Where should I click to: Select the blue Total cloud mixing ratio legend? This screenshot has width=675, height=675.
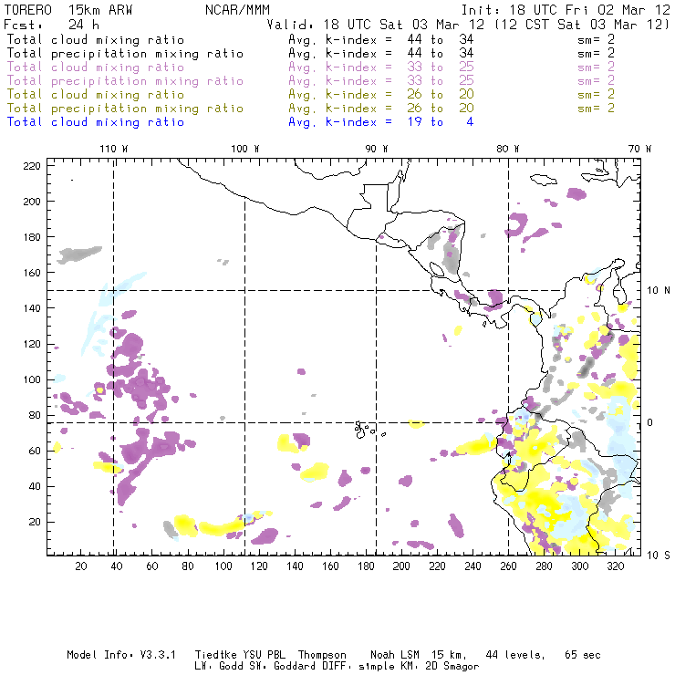coord(96,122)
